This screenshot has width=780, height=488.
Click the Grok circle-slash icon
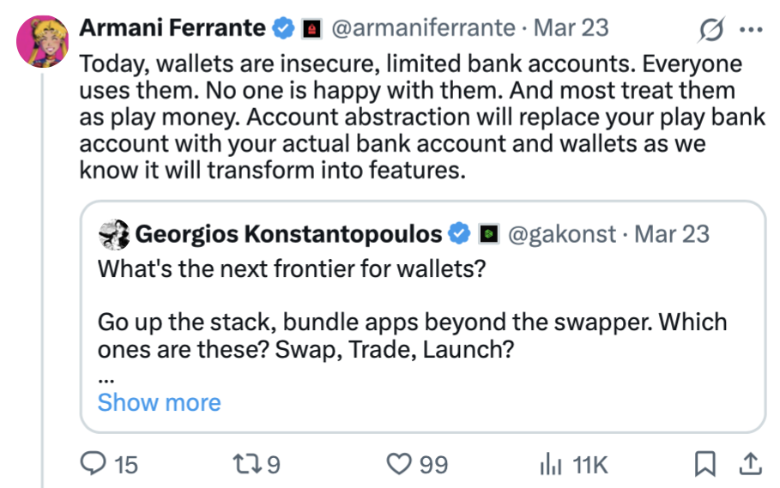coord(711,31)
